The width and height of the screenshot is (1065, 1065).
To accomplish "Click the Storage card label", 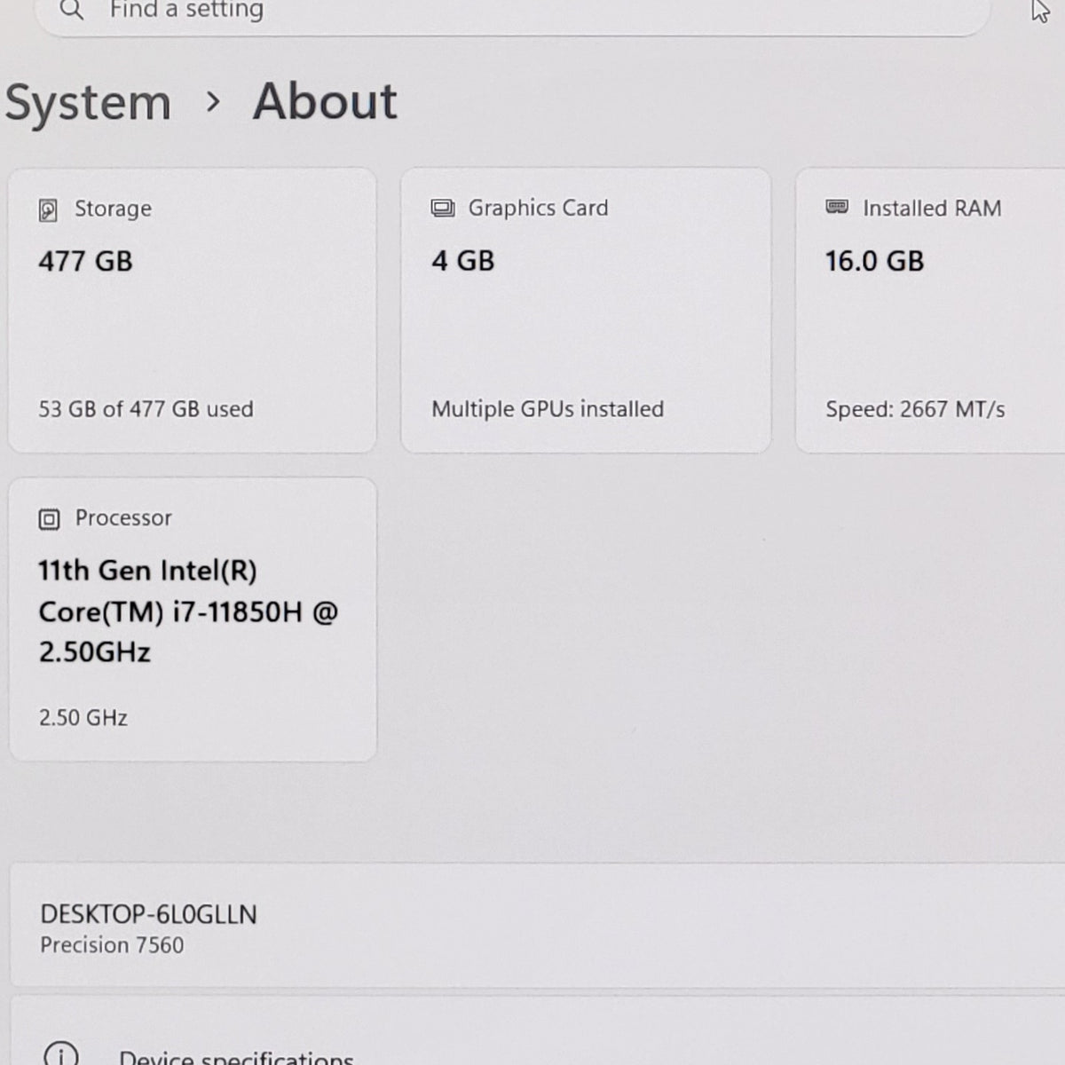I will tap(113, 209).
